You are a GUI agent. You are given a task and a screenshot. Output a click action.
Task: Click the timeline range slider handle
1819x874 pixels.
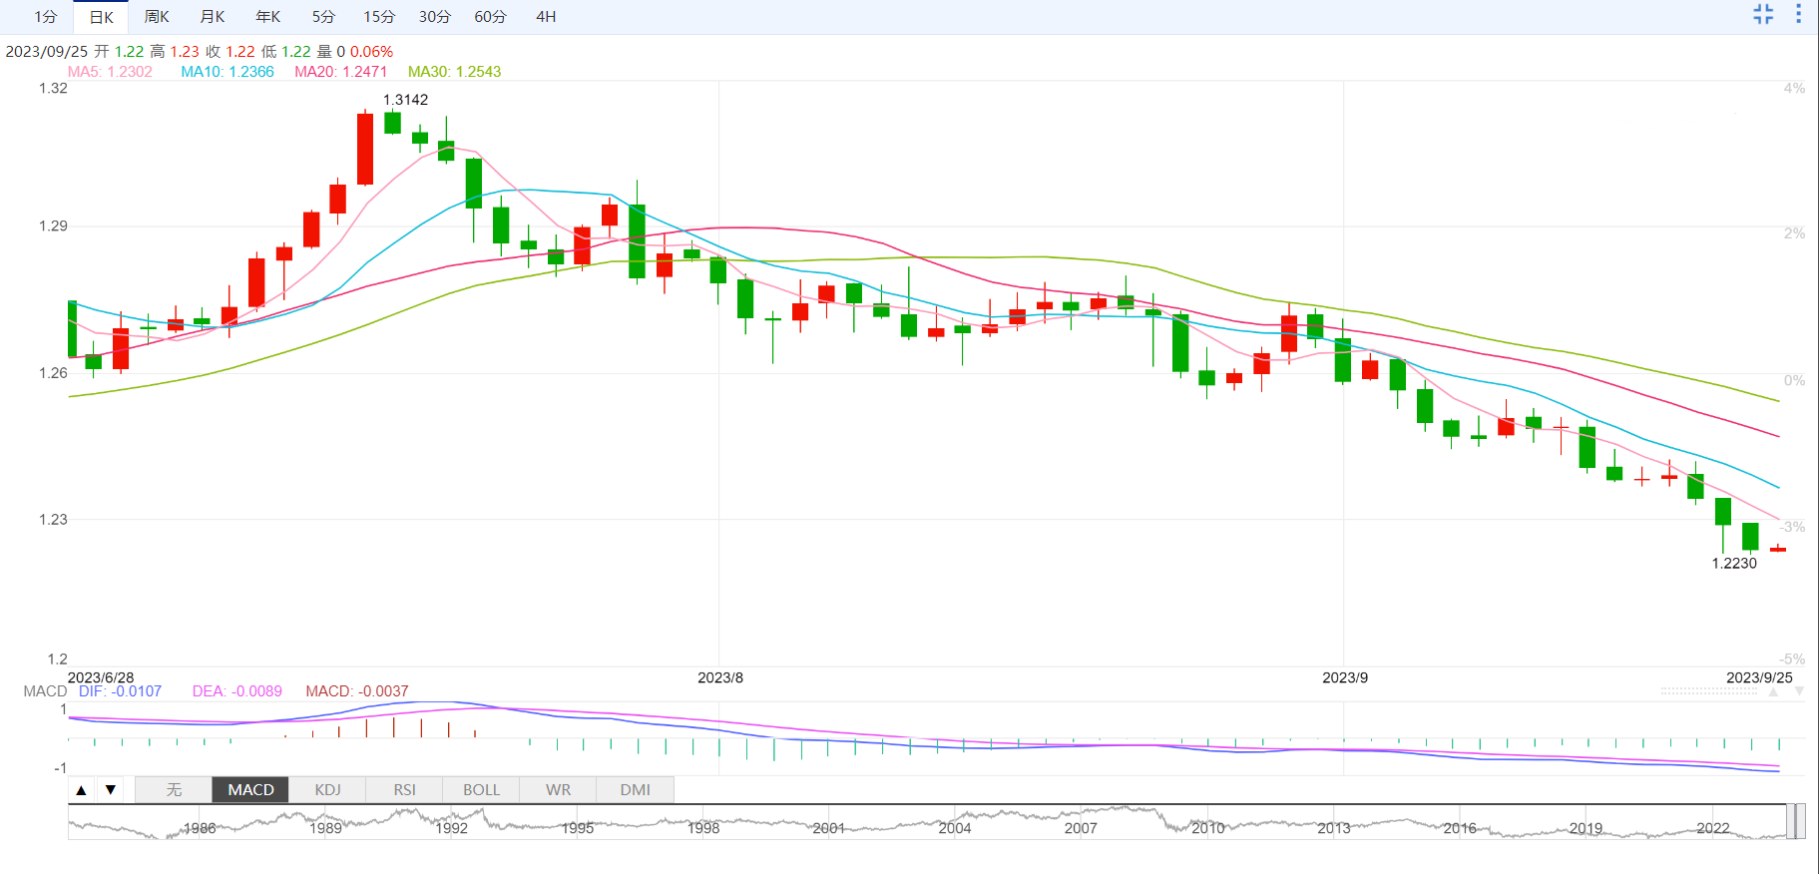pyautogui.click(x=1796, y=821)
